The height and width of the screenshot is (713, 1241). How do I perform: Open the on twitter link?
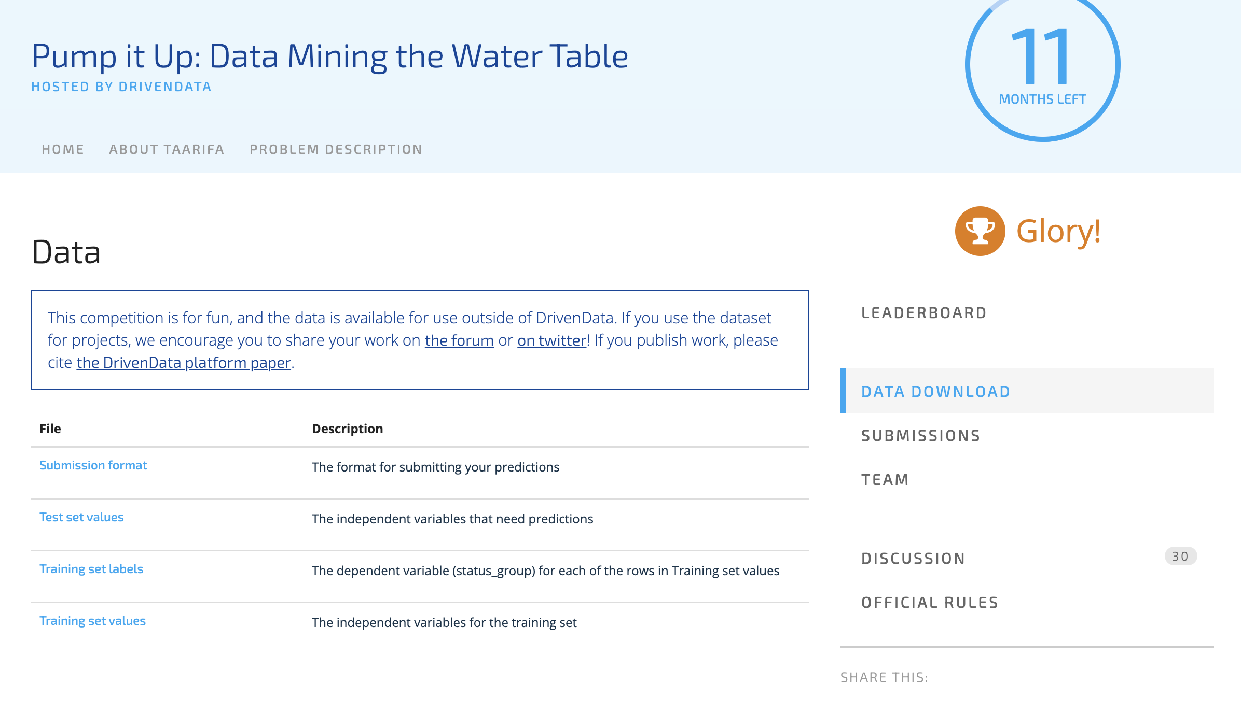tap(551, 340)
